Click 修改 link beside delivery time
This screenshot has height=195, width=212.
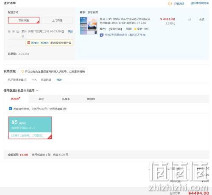tap(70, 31)
